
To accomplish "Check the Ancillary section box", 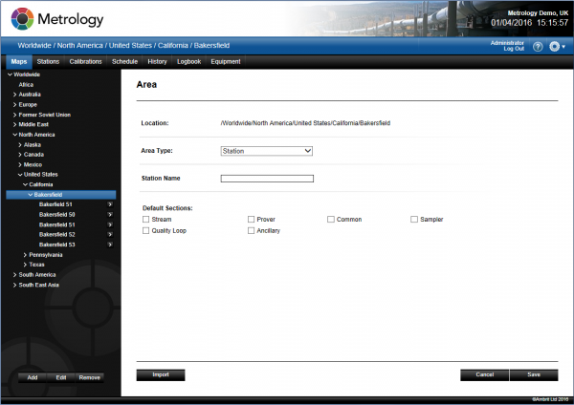I will pyautogui.click(x=251, y=230).
